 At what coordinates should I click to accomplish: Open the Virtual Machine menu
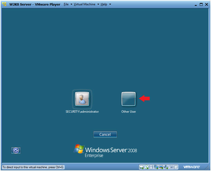(85, 4)
